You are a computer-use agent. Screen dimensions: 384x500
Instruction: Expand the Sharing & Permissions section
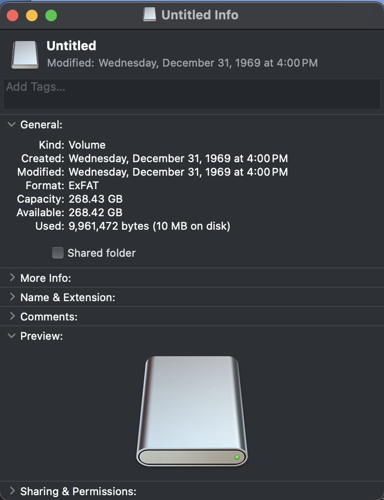coord(12,491)
